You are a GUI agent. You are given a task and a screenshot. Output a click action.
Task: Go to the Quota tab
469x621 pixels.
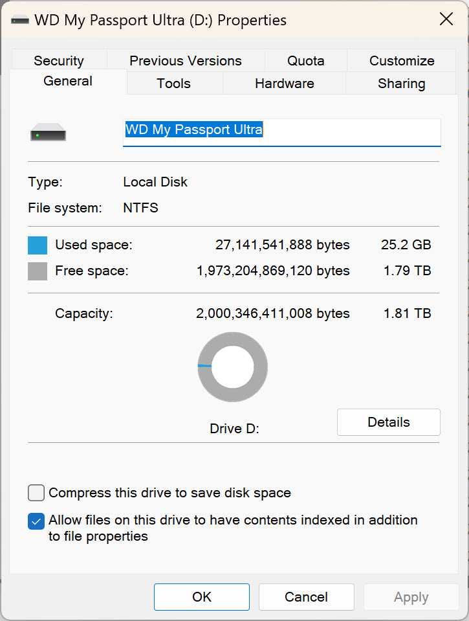point(306,61)
